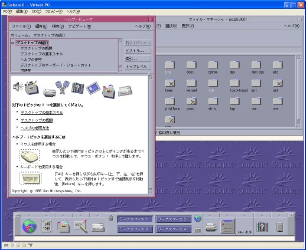Open 表示(V) menu in File Manager
This screenshot has height=250, width=306.
(187, 26)
